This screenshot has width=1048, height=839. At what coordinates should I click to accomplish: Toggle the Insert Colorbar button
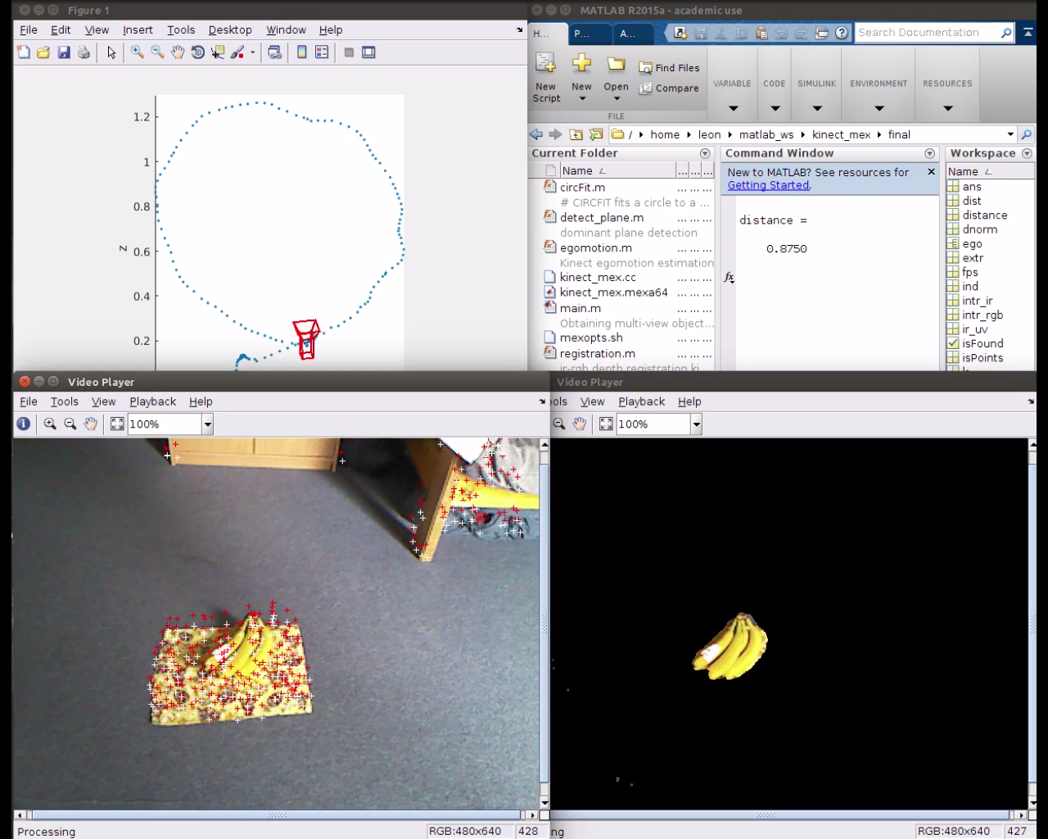pos(302,52)
